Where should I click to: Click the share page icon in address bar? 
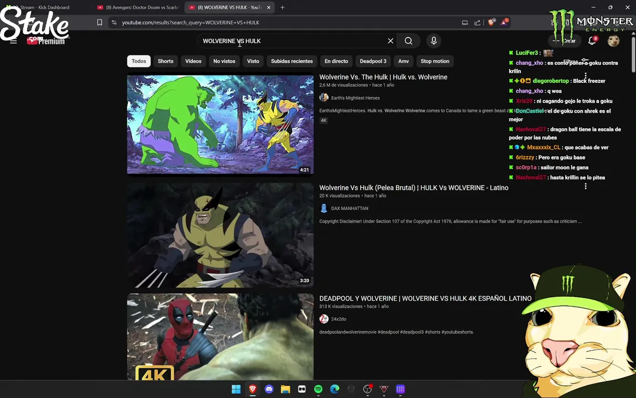(x=477, y=23)
